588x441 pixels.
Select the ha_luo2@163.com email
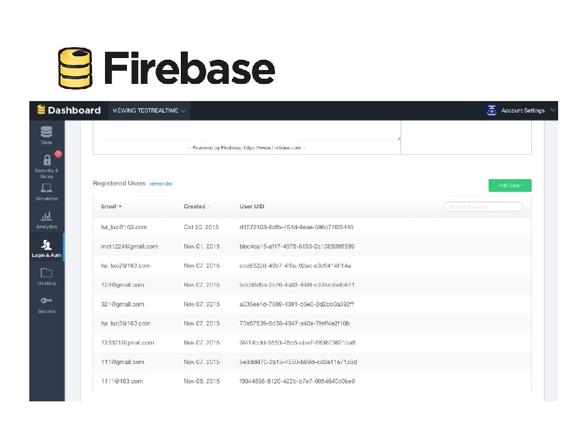pyautogui.click(x=126, y=265)
